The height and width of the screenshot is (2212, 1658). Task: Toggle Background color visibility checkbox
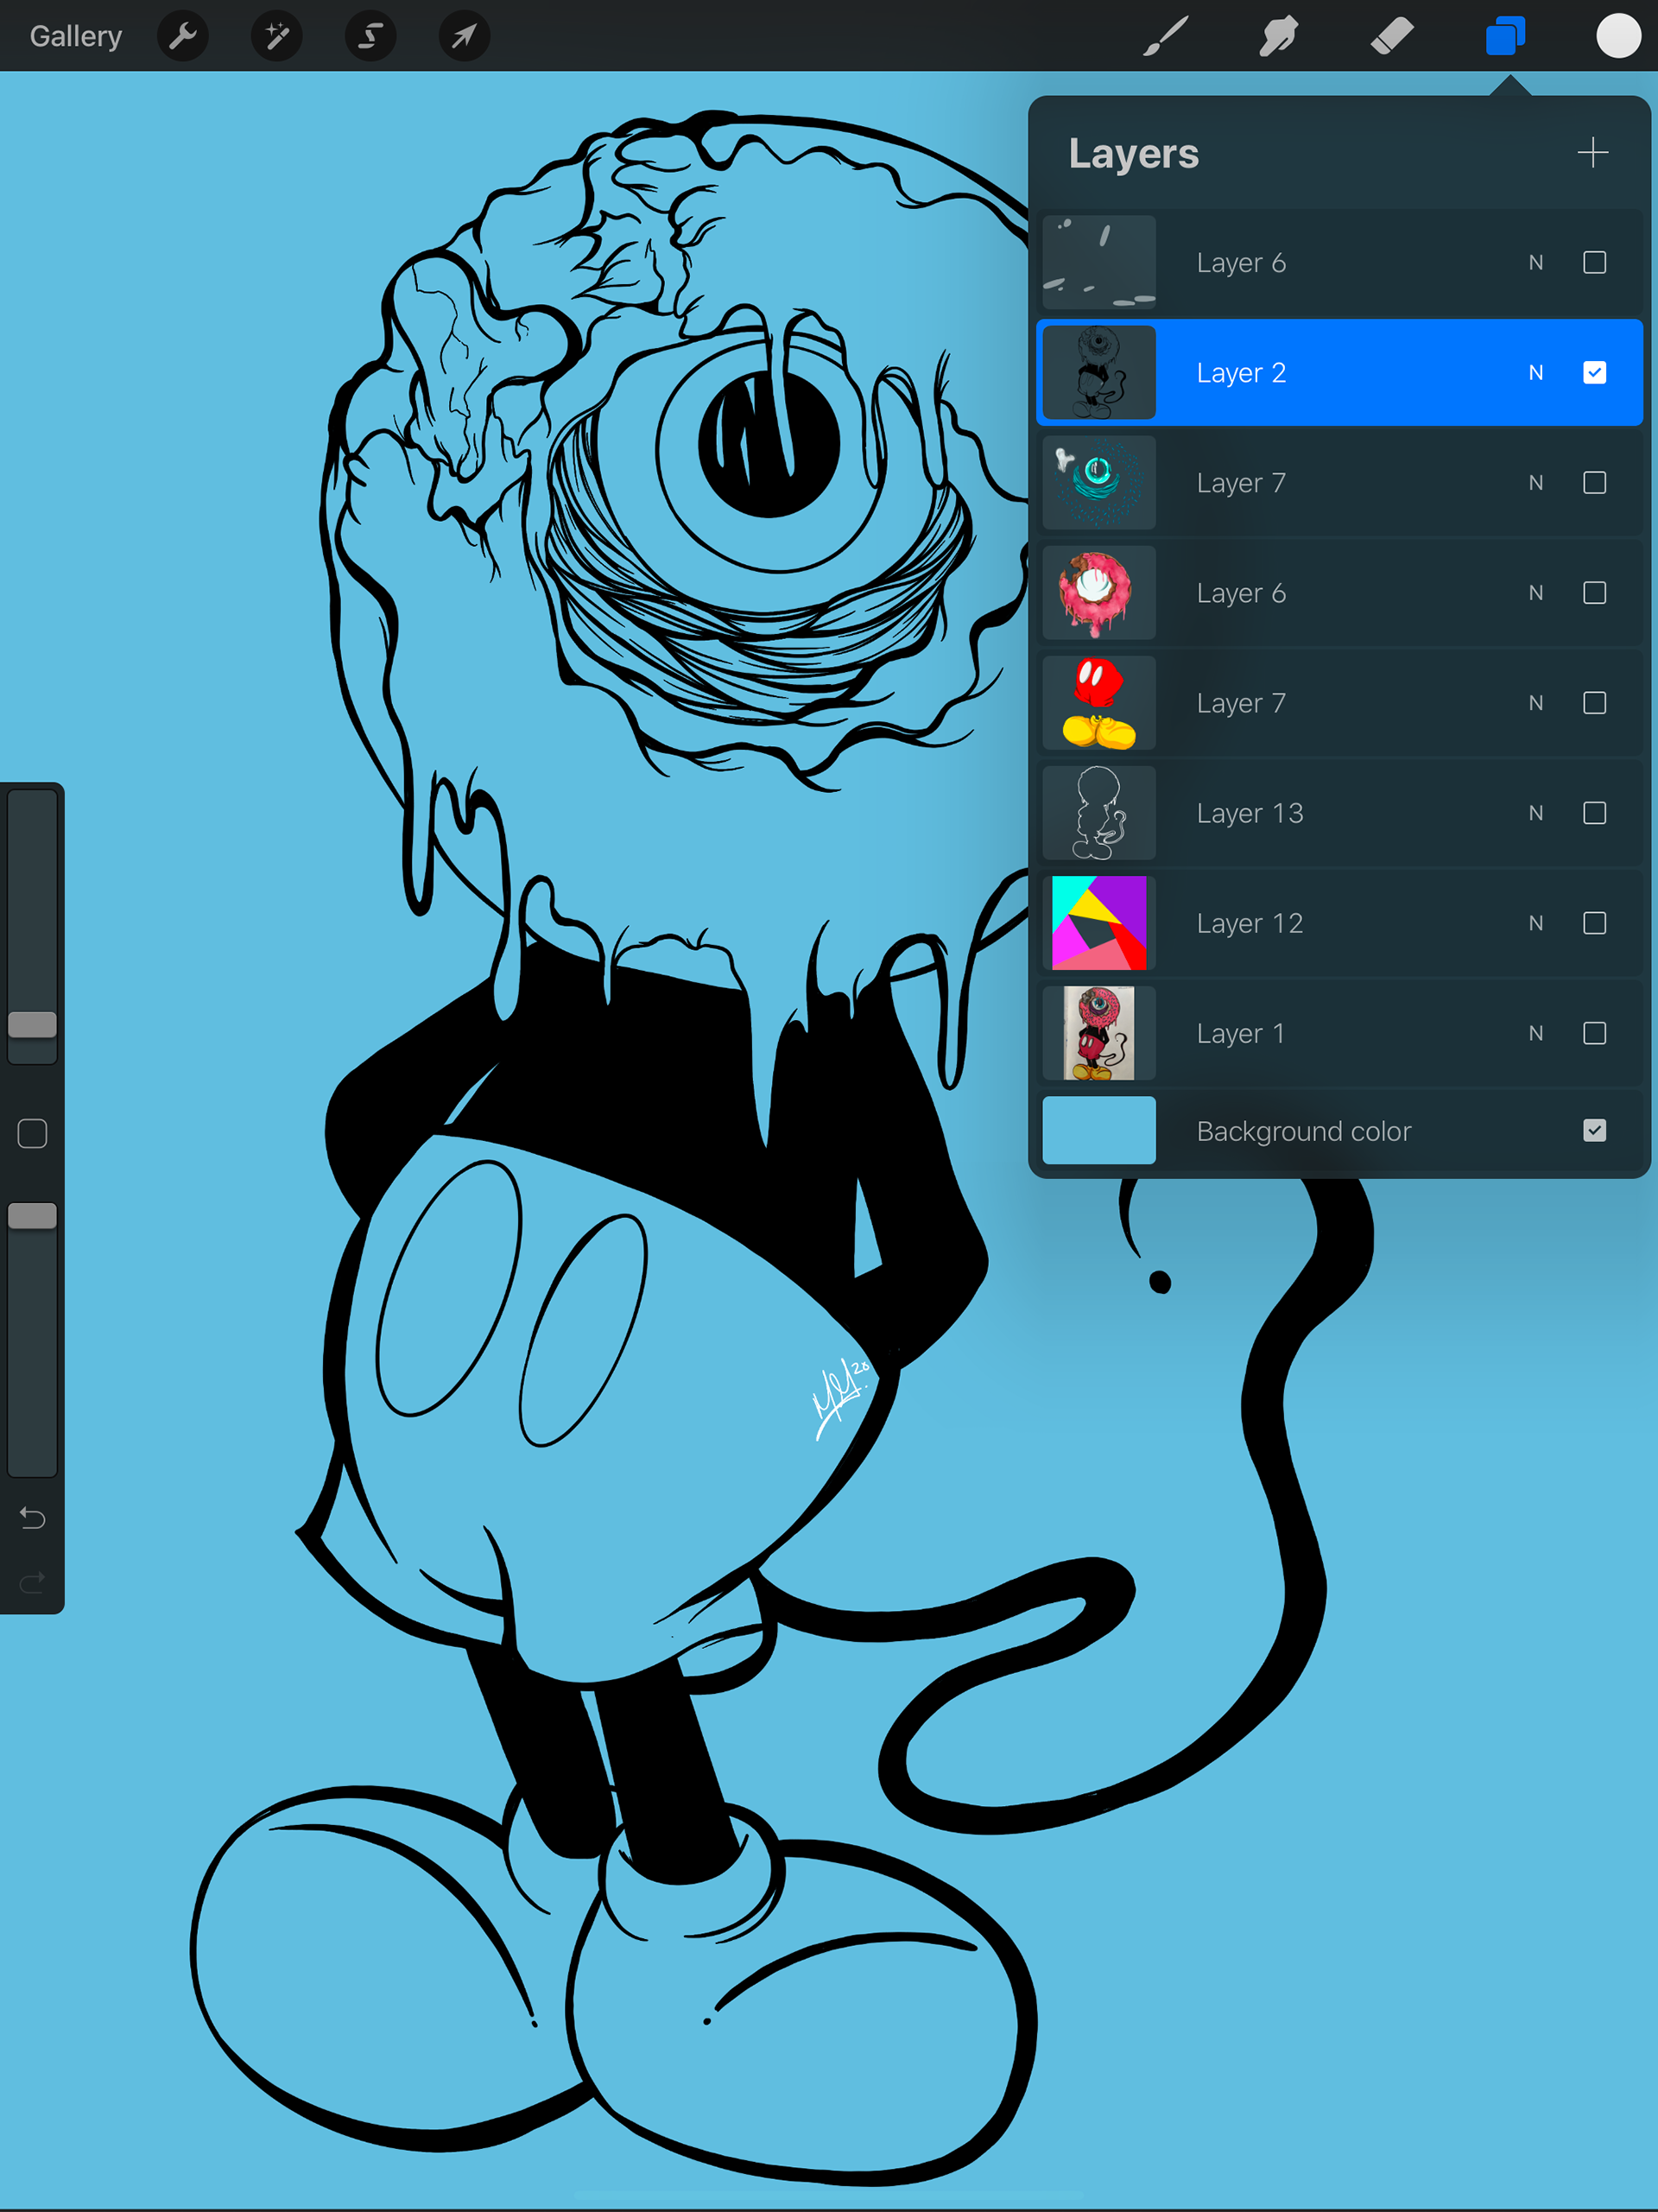[x=1594, y=1131]
